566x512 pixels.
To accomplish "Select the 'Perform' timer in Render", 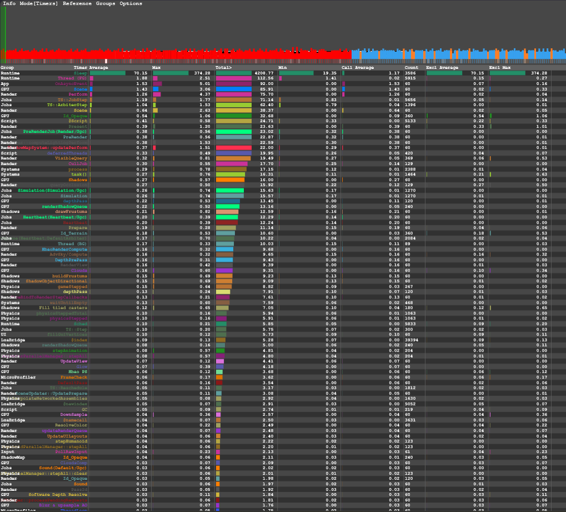I will click(78, 94).
